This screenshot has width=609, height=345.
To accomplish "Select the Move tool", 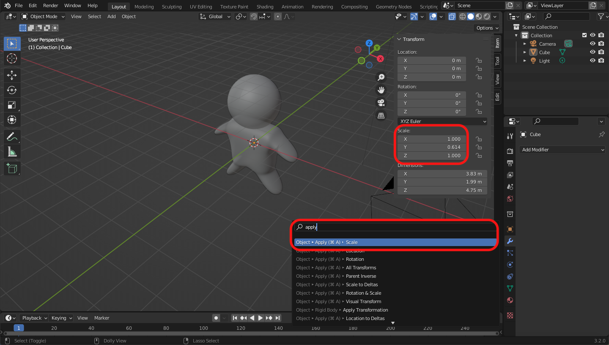I will [12, 76].
